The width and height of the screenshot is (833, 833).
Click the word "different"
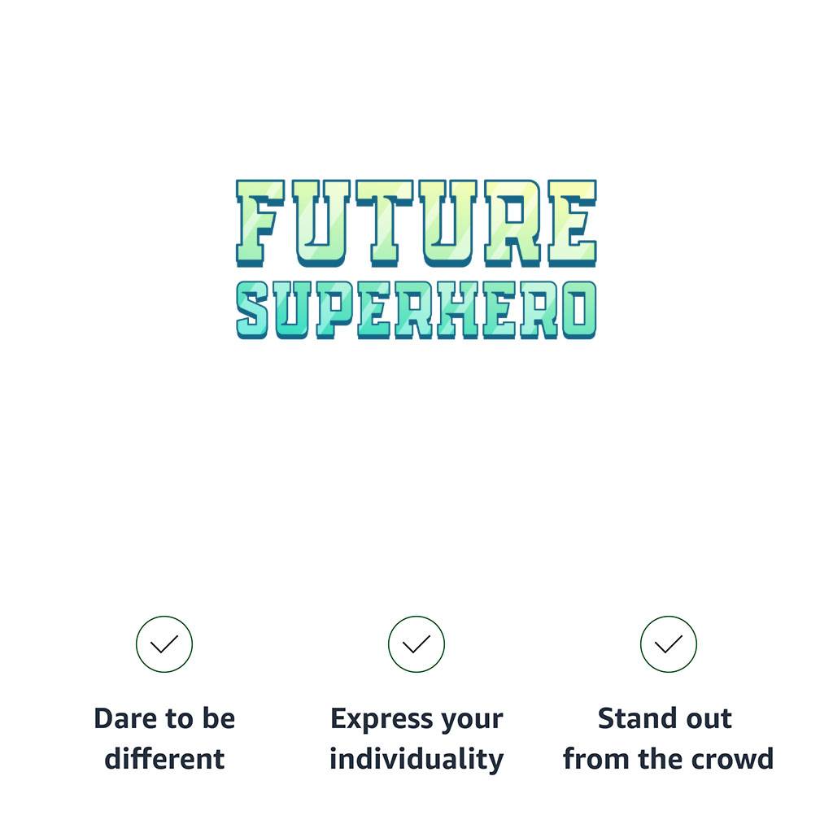coord(164,759)
